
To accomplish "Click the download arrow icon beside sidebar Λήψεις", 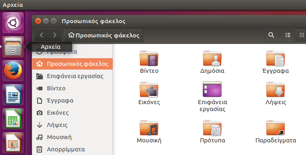I will pos(40,125).
